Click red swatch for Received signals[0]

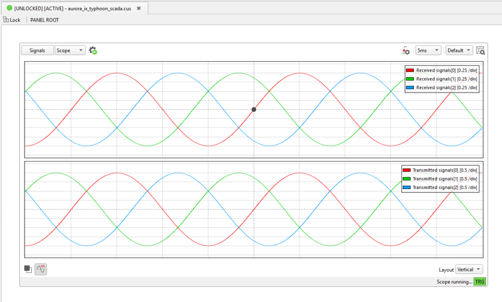pyautogui.click(x=410, y=70)
